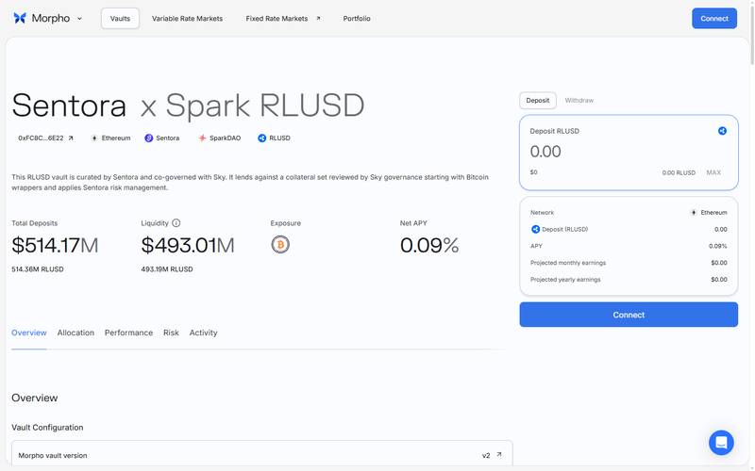
Task: Open the chat support bubble
Action: (721, 443)
